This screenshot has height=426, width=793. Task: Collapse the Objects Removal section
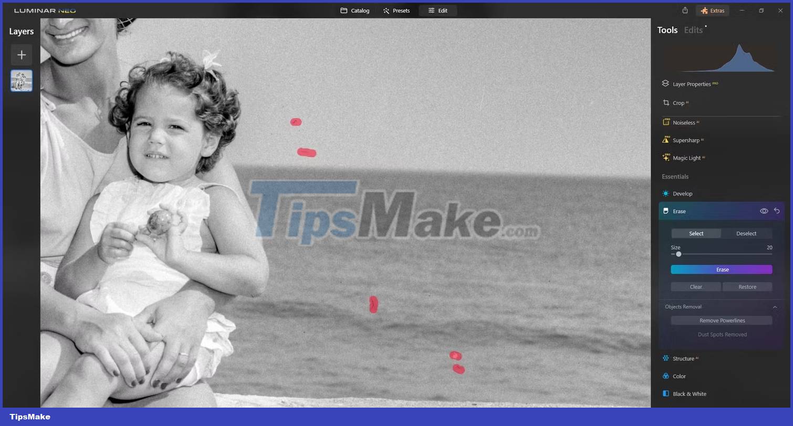(x=775, y=307)
